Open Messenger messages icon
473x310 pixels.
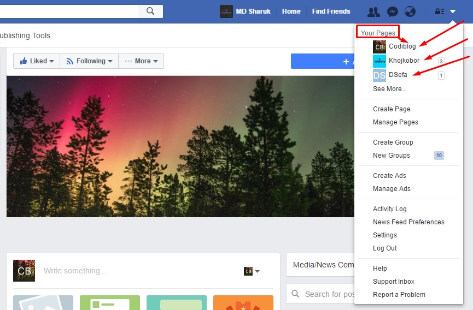[x=393, y=12]
